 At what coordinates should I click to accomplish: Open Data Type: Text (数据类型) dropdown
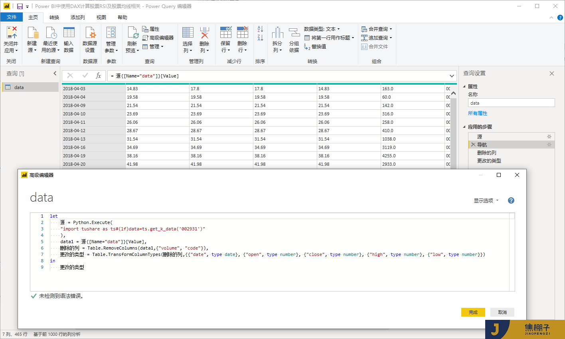click(322, 29)
